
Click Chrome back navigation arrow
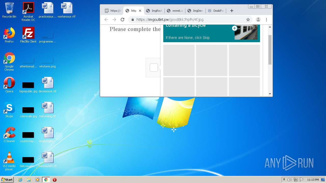click(x=106, y=20)
